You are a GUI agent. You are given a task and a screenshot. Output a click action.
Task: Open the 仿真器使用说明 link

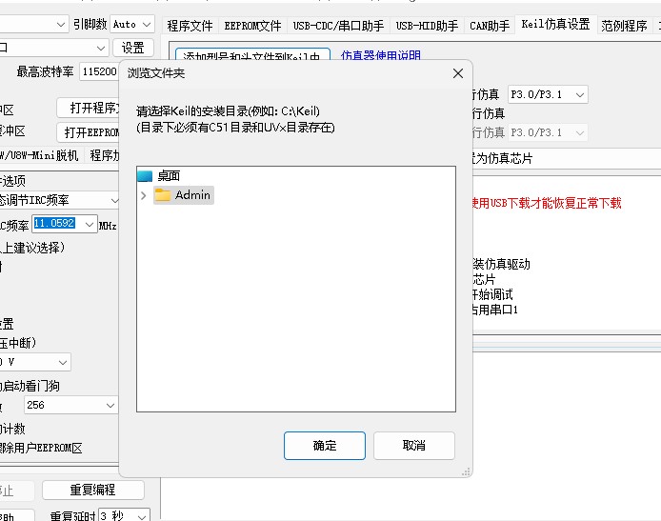(380, 55)
